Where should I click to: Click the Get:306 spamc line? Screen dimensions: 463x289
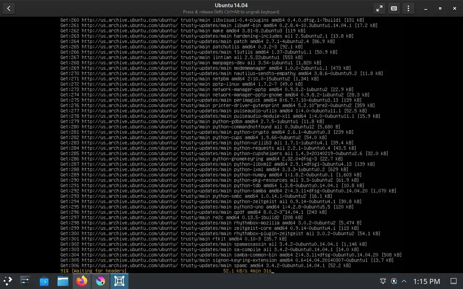(206, 266)
